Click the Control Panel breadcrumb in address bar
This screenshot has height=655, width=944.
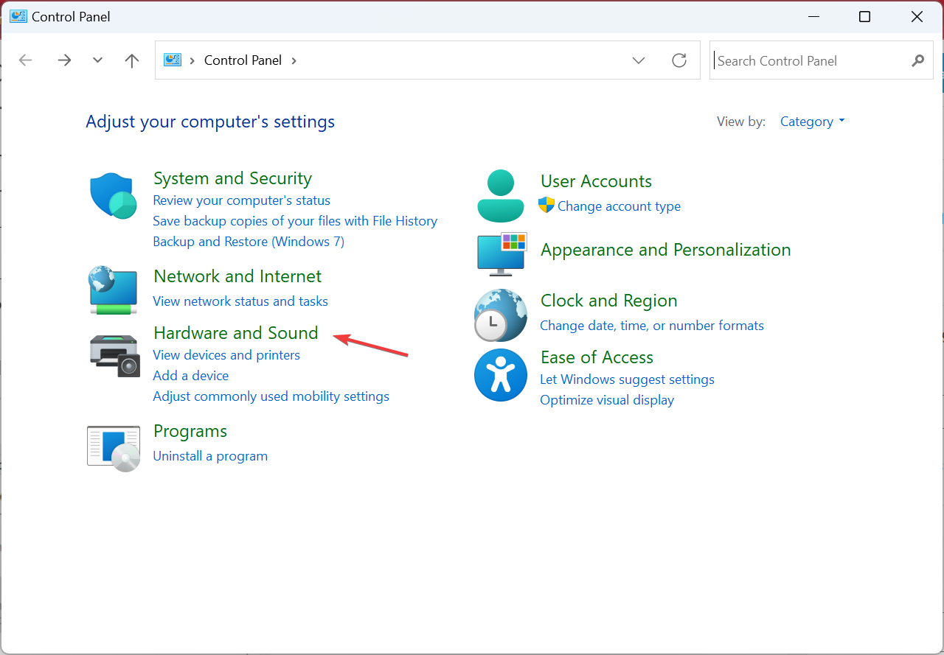(x=243, y=60)
